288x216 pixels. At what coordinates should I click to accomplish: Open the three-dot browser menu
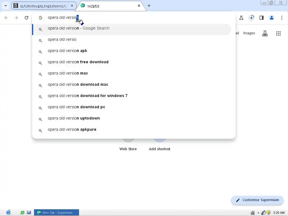tap(282, 18)
